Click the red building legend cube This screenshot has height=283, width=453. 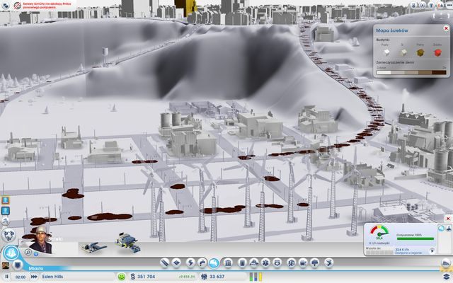(437, 52)
